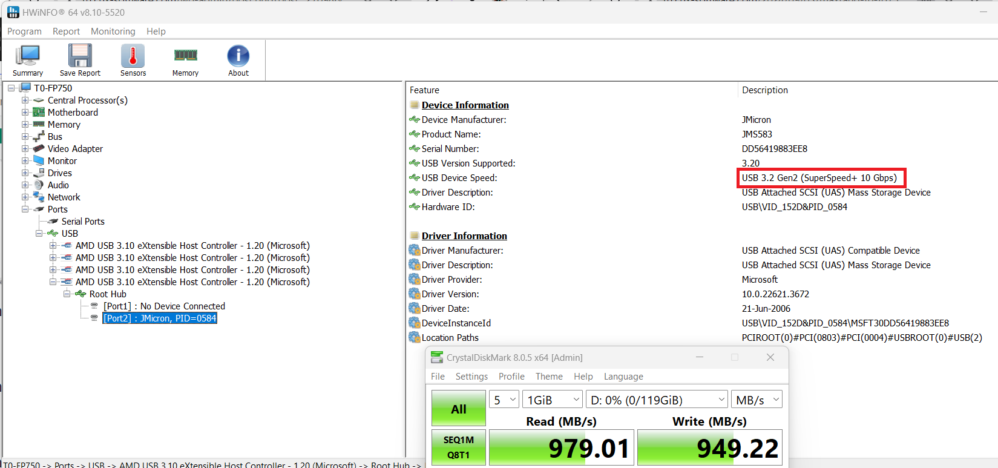Click the Audio speaker icon
The height and width of the screenshot is (468, 998).
coord(39,185)
